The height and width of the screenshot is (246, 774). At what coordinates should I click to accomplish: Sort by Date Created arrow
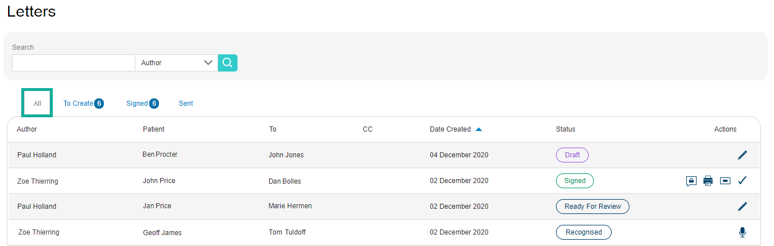point(479,129)
